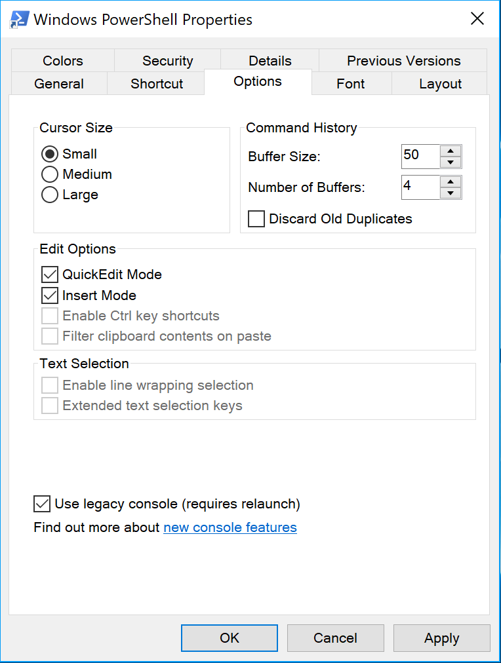Uncheck Use legacy console option
This screenshot has width=501, height=663.
point(42,504)
